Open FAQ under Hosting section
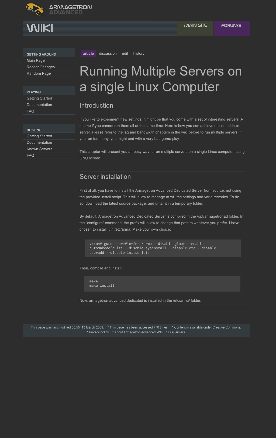The width and height of the screenshot is (276, 438). 30,156
